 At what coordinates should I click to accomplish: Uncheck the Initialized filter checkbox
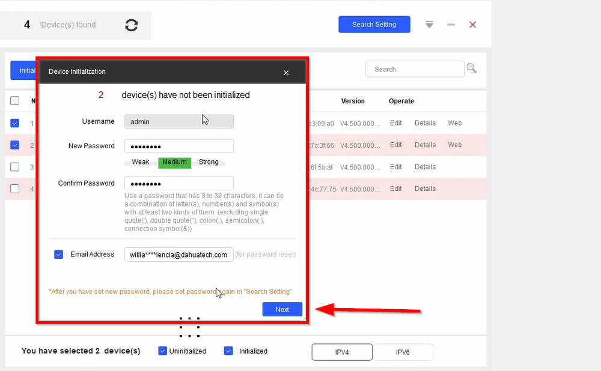(x=228, y=351)
